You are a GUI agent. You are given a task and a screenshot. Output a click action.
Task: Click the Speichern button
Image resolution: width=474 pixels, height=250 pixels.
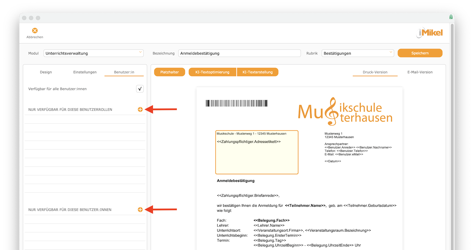pyautogui.click(x=420, y=53)
